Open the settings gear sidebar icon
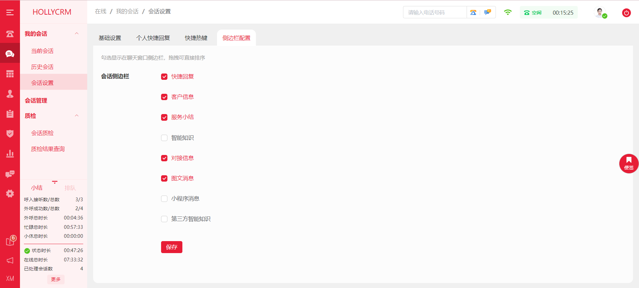 (10, 194)
